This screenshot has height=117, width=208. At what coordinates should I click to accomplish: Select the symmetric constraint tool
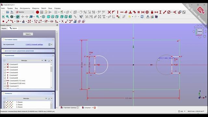pyautogui.click(x=143, y=12)
